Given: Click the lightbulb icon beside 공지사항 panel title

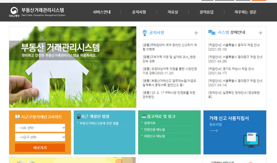Looking at the screenshot, I should (144, 33).
